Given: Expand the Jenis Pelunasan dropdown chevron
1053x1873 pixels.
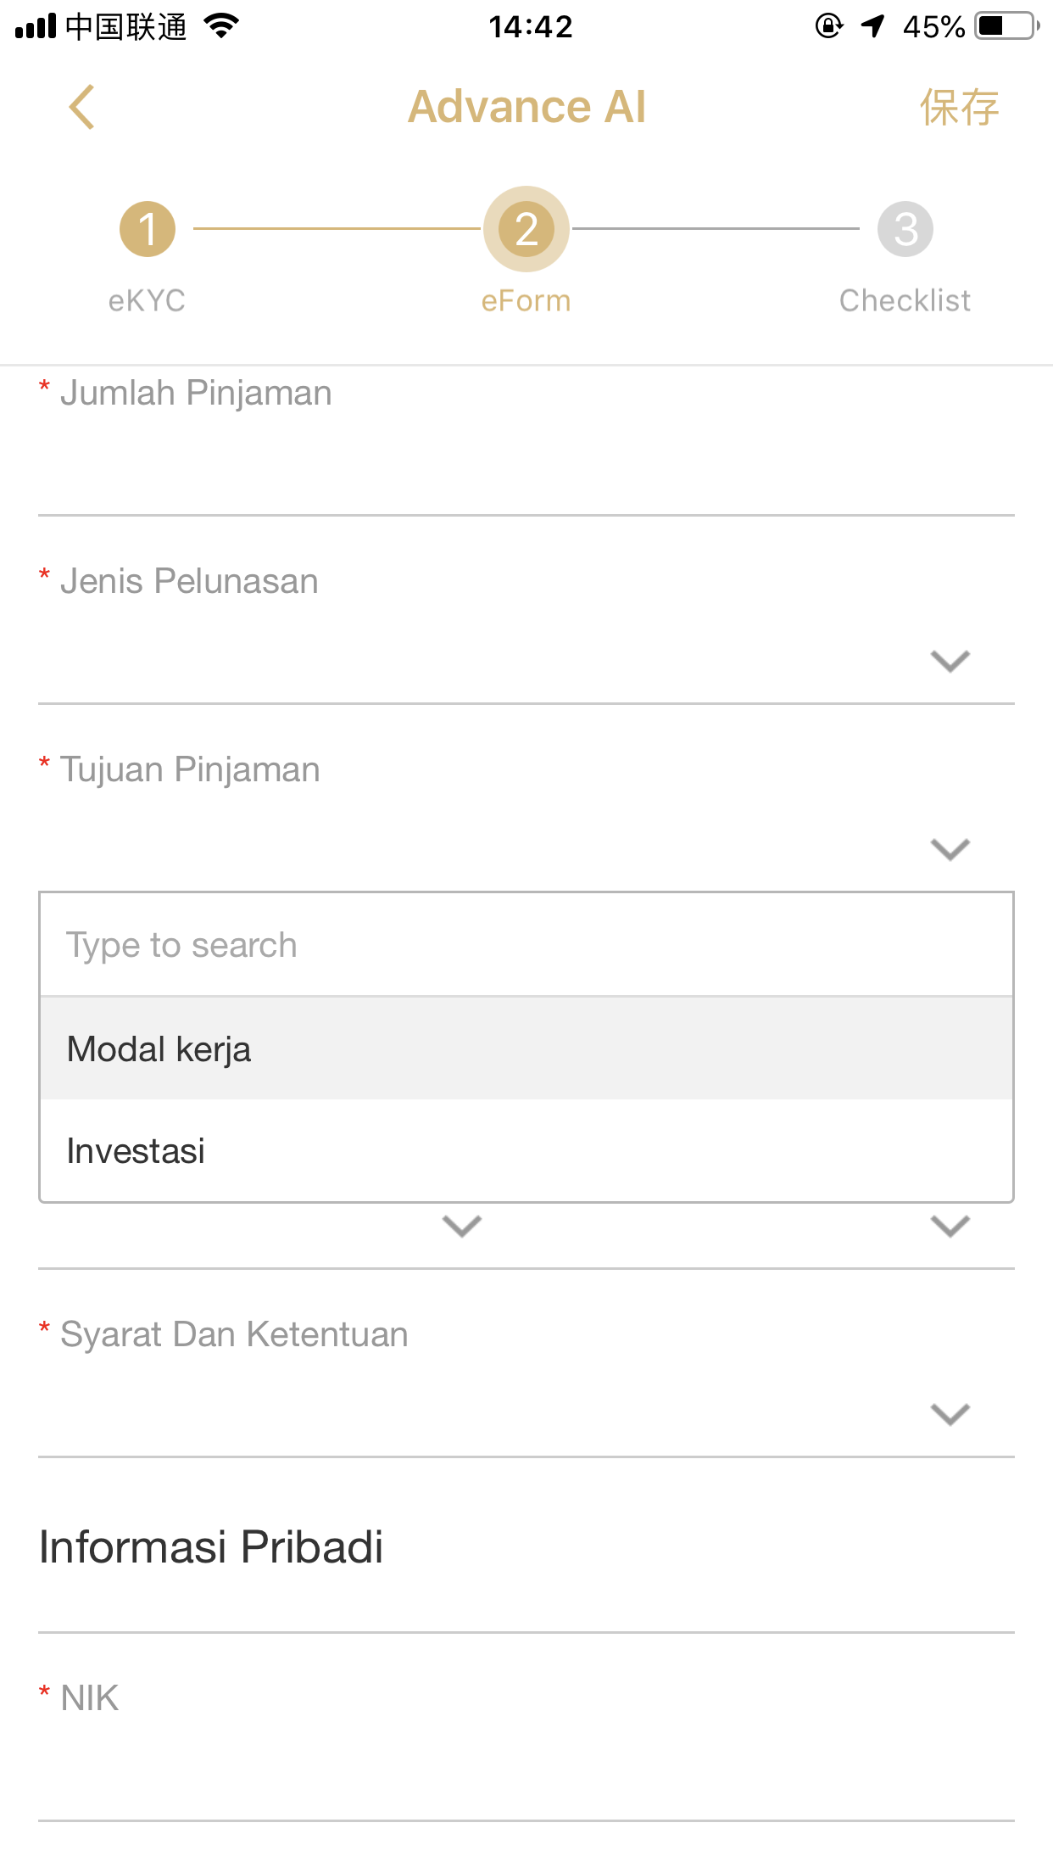Looking at the screenshot, I should pos(950,661).
